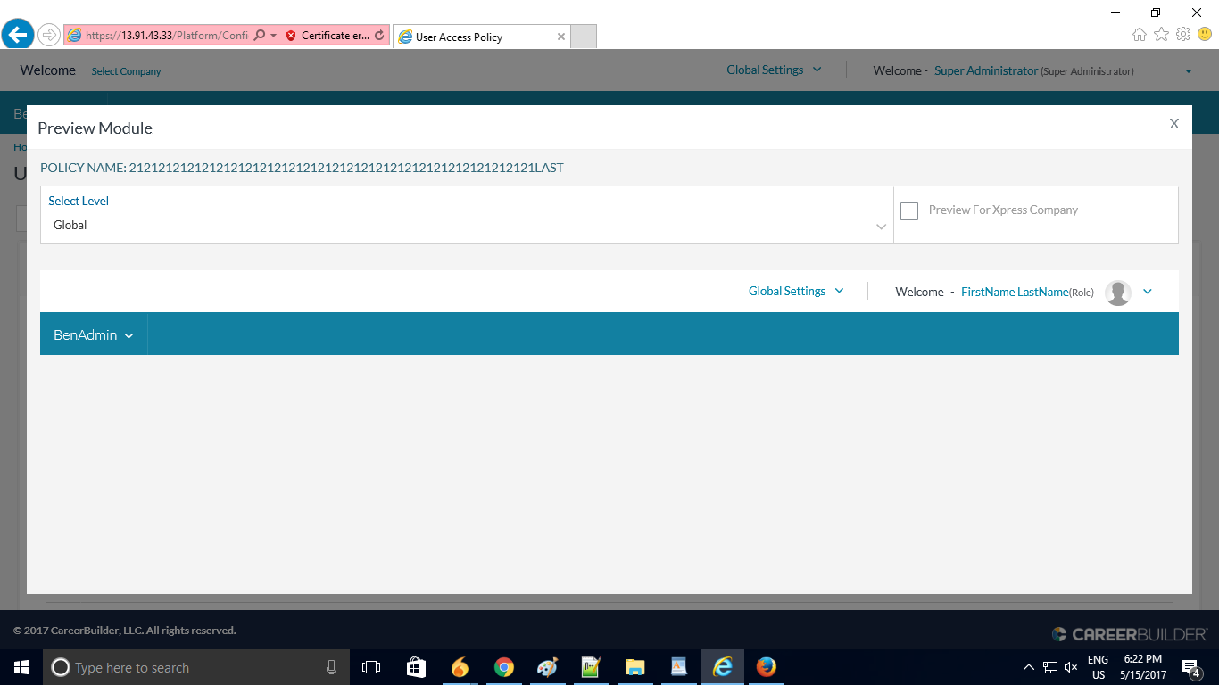
Task: Click the user avatar icon in preview
Action: (x=1117, y=293)
